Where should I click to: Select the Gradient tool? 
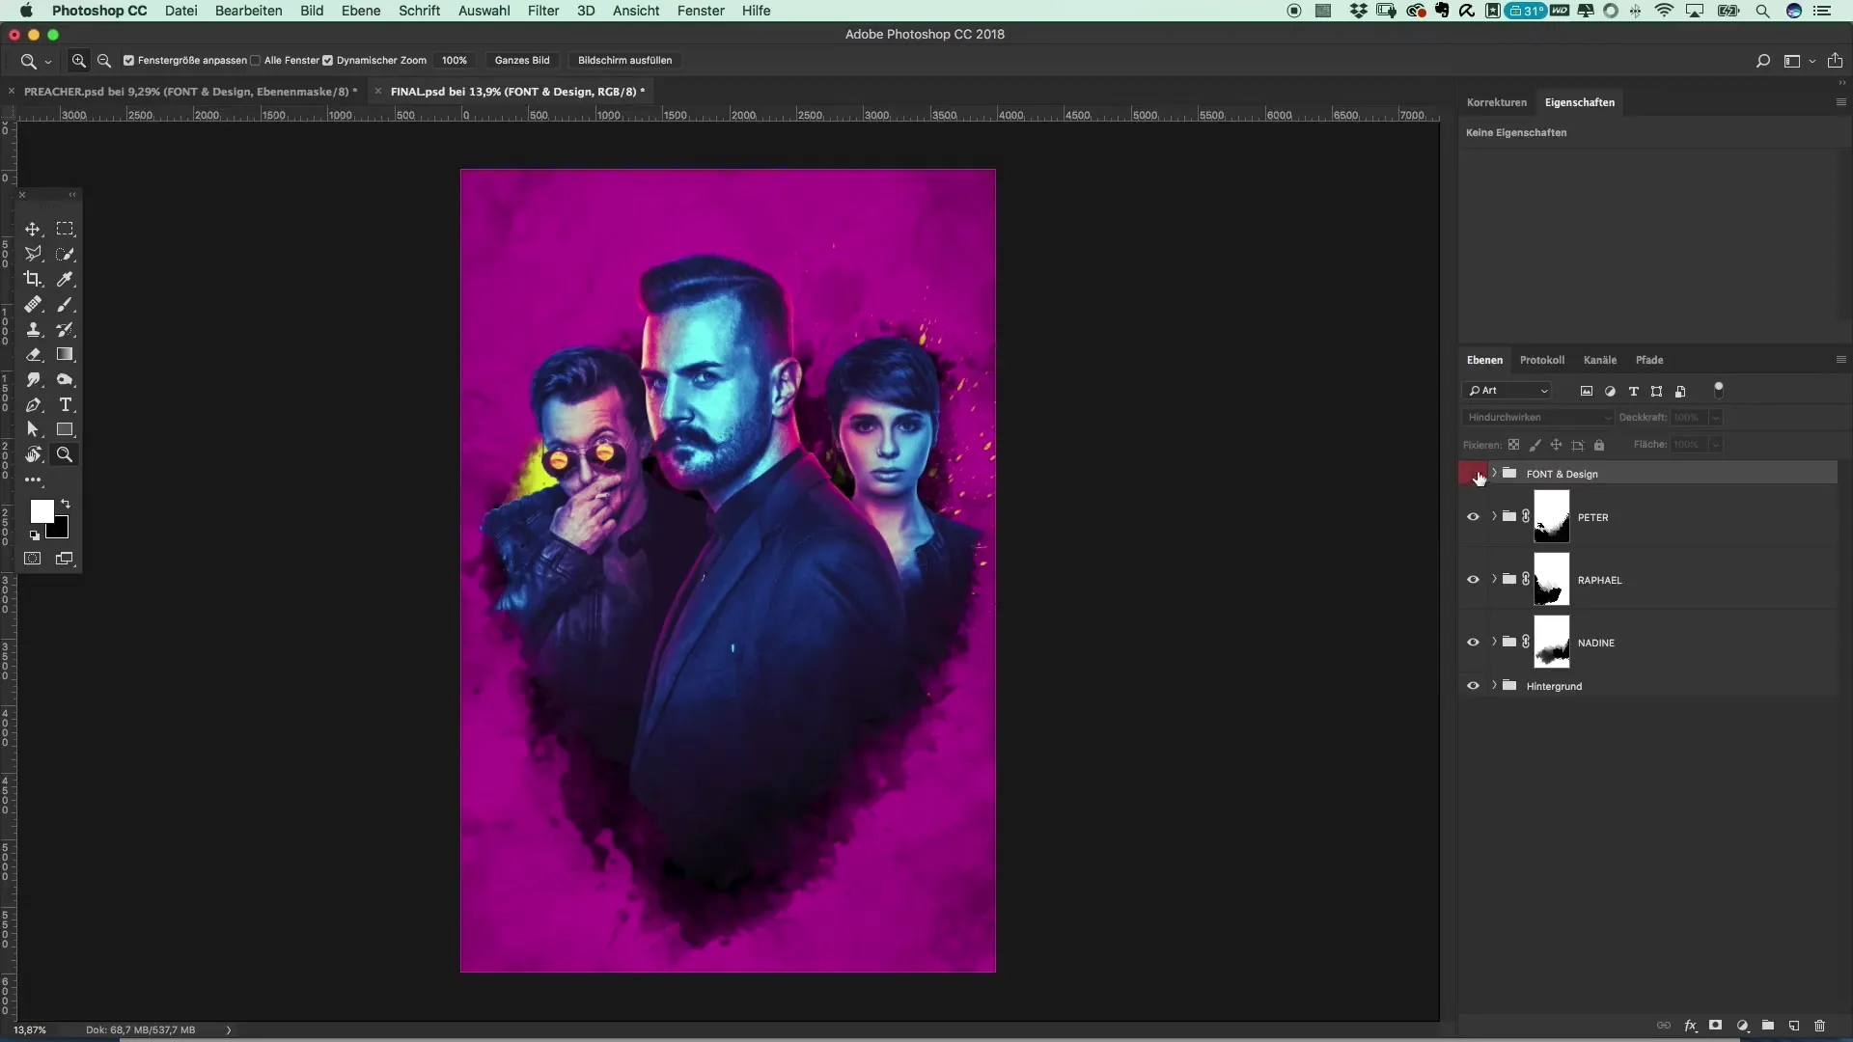(65, 355)
